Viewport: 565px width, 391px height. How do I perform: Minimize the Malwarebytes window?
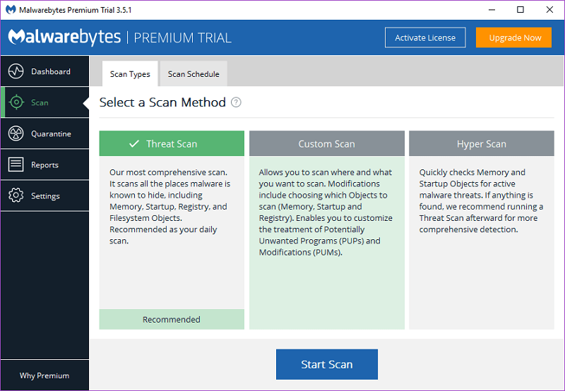click(x=492, y=10)
